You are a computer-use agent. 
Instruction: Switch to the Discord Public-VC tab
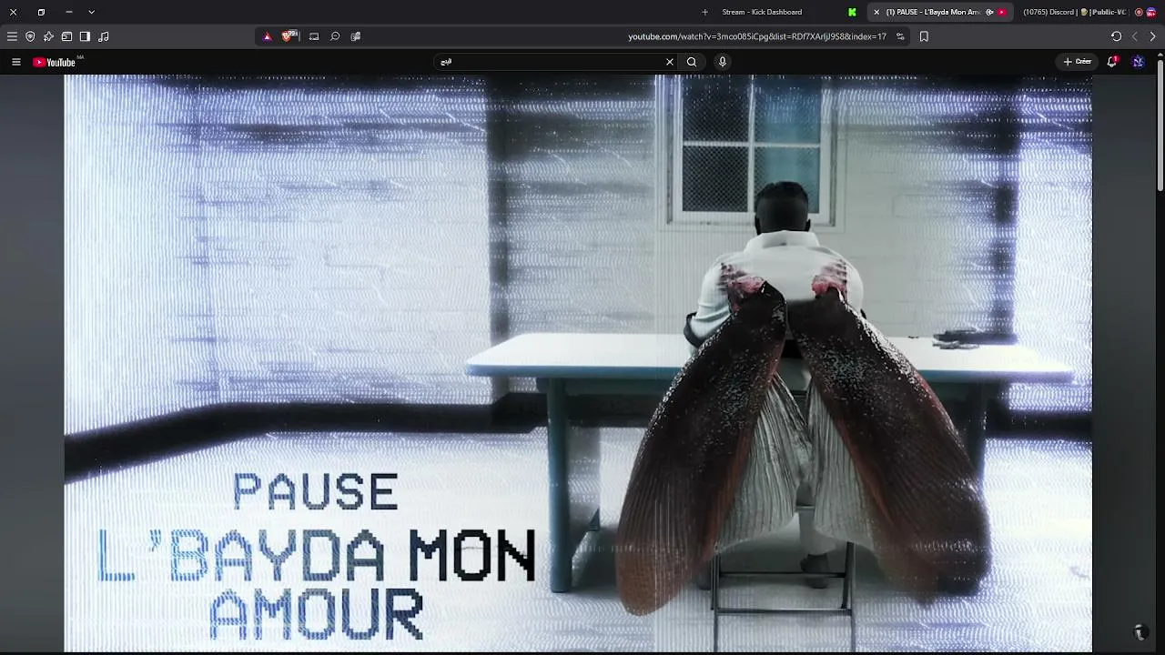(x=1074, y=12)
